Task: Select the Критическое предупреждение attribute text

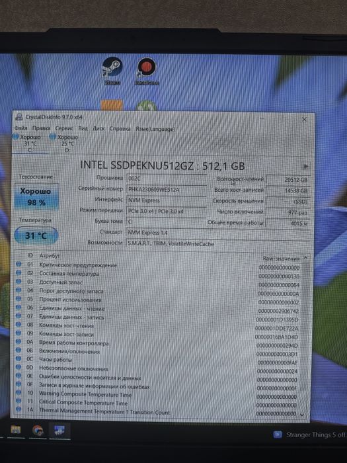Action: [78, 265]
